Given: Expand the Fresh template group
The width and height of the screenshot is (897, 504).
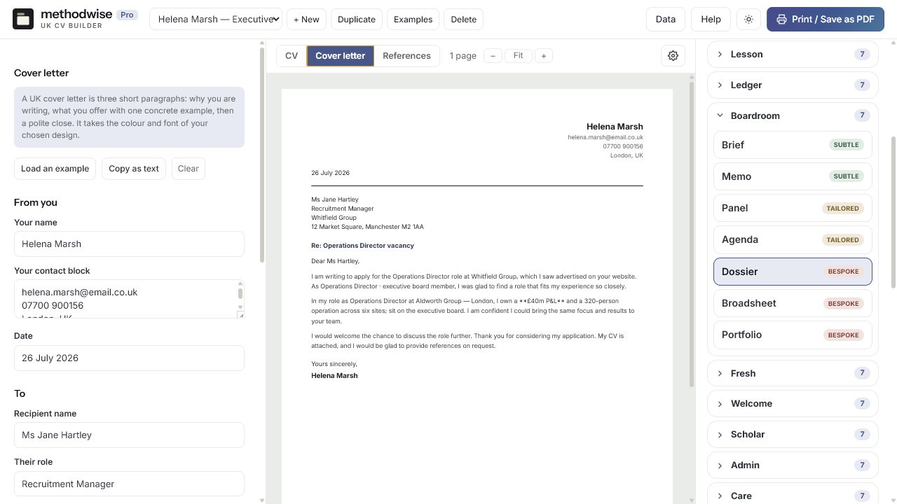Looking at the screenshot, I should (793, 373).
